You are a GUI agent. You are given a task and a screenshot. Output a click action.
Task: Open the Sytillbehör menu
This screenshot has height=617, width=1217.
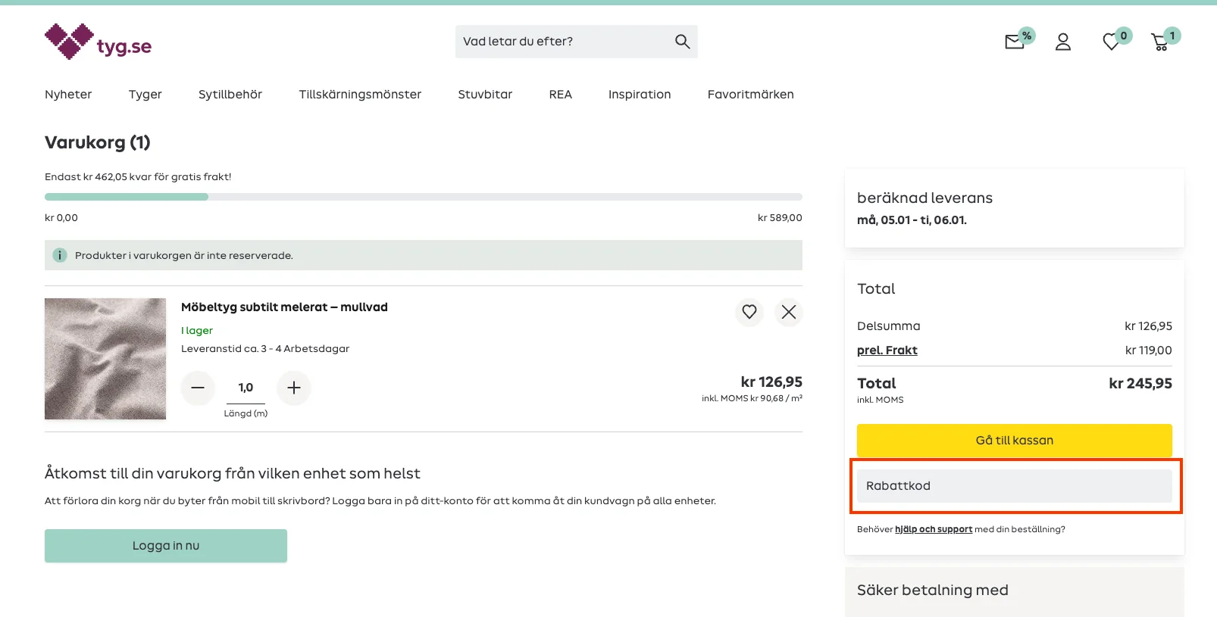coord(230,95)
